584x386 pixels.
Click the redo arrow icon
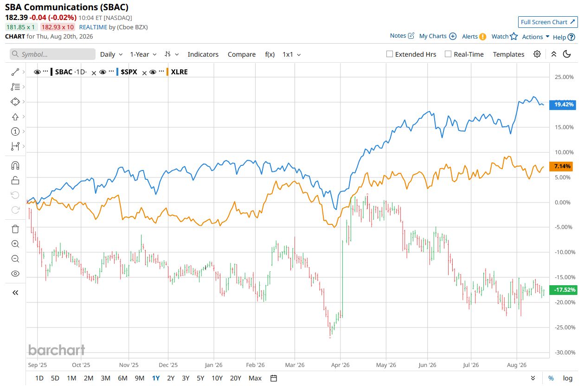coord(15,210)
